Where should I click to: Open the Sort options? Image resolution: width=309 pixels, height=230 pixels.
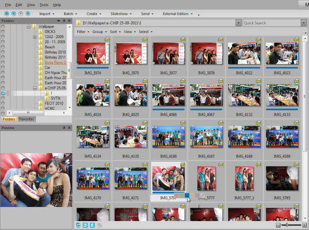point(115,31)
